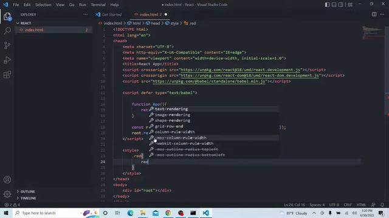Open the Search view icon
This screenshot has height=218, width=389.
(7, 31)
